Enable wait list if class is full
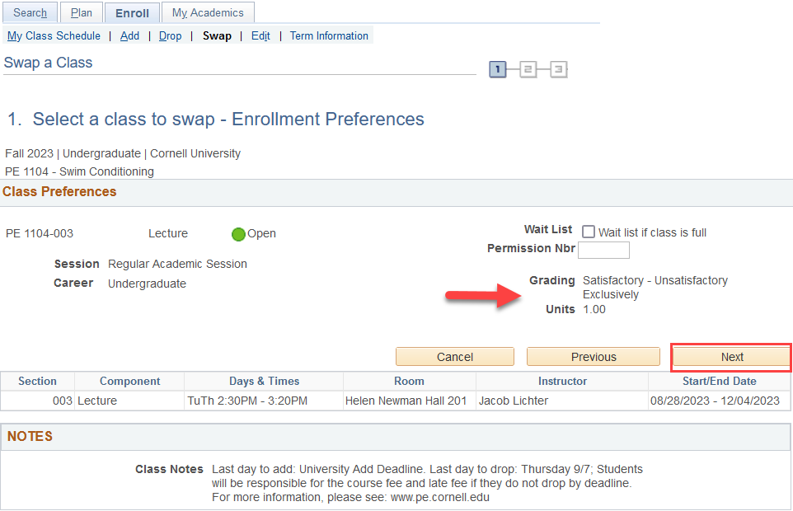 click(589, 232)
